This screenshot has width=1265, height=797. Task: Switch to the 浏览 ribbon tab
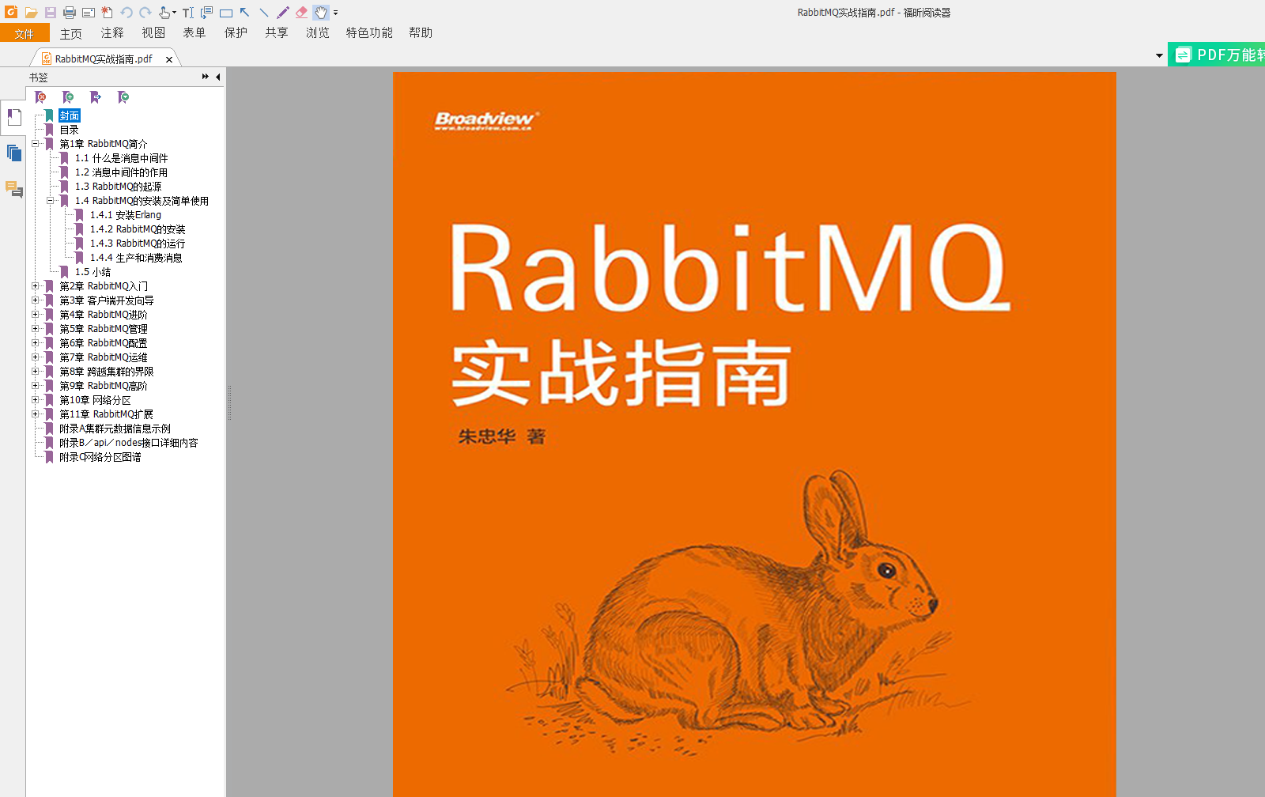point(318,33)
